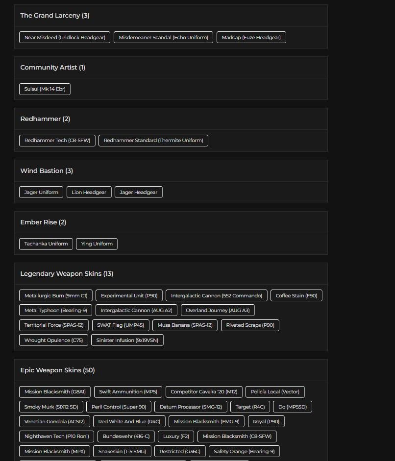Screen dimensions: 395x461
Task: Click the Legendary Weapon Skins (13) header
Action: pos(67,274)
